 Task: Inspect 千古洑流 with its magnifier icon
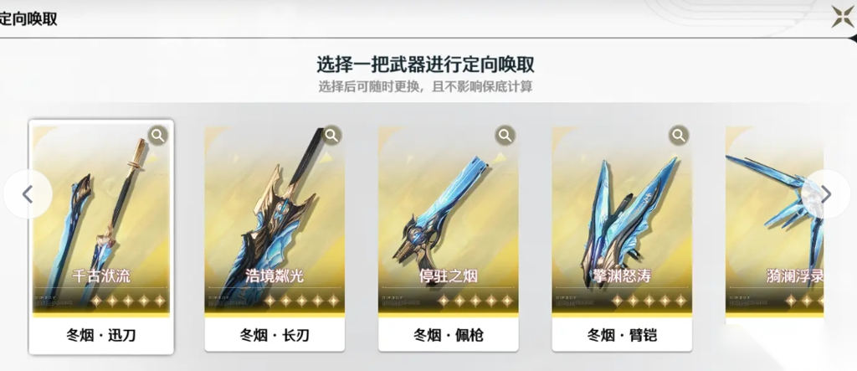[x=157, y=136]
